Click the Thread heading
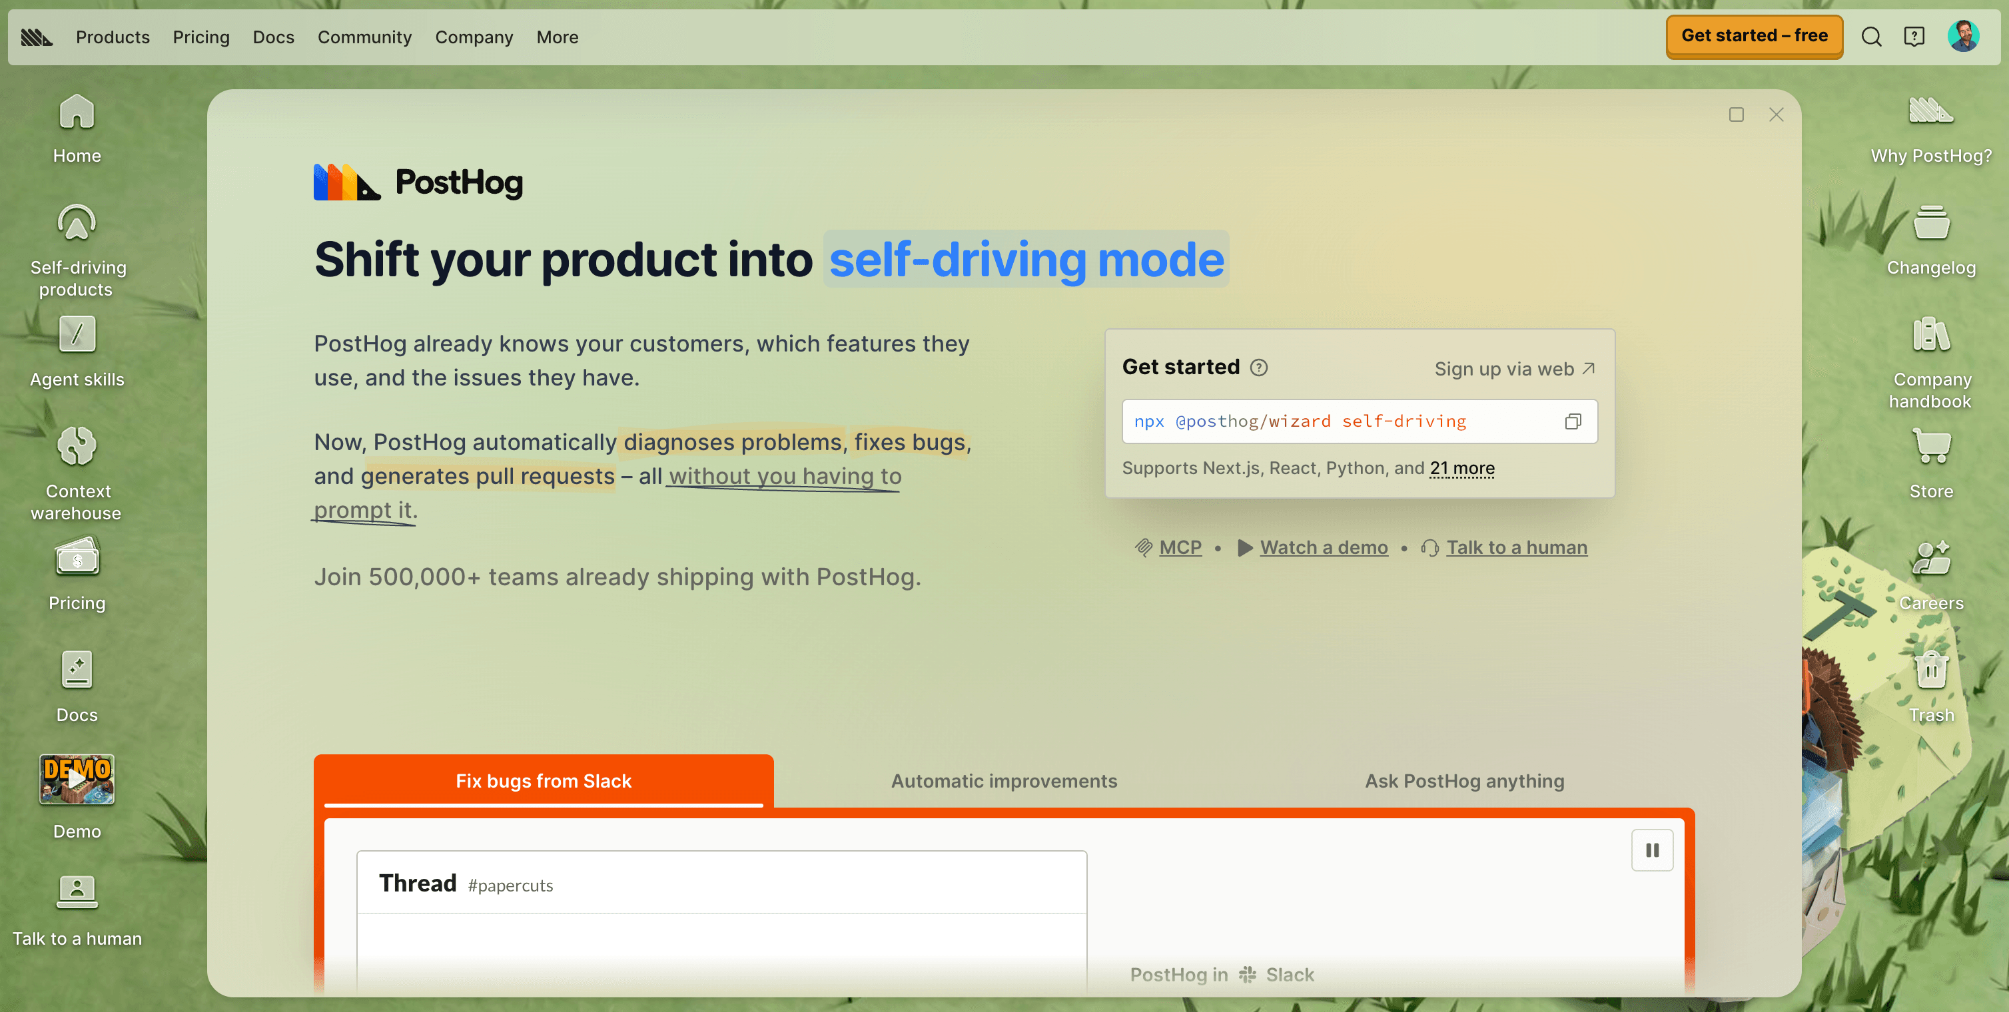 point(417,884)
